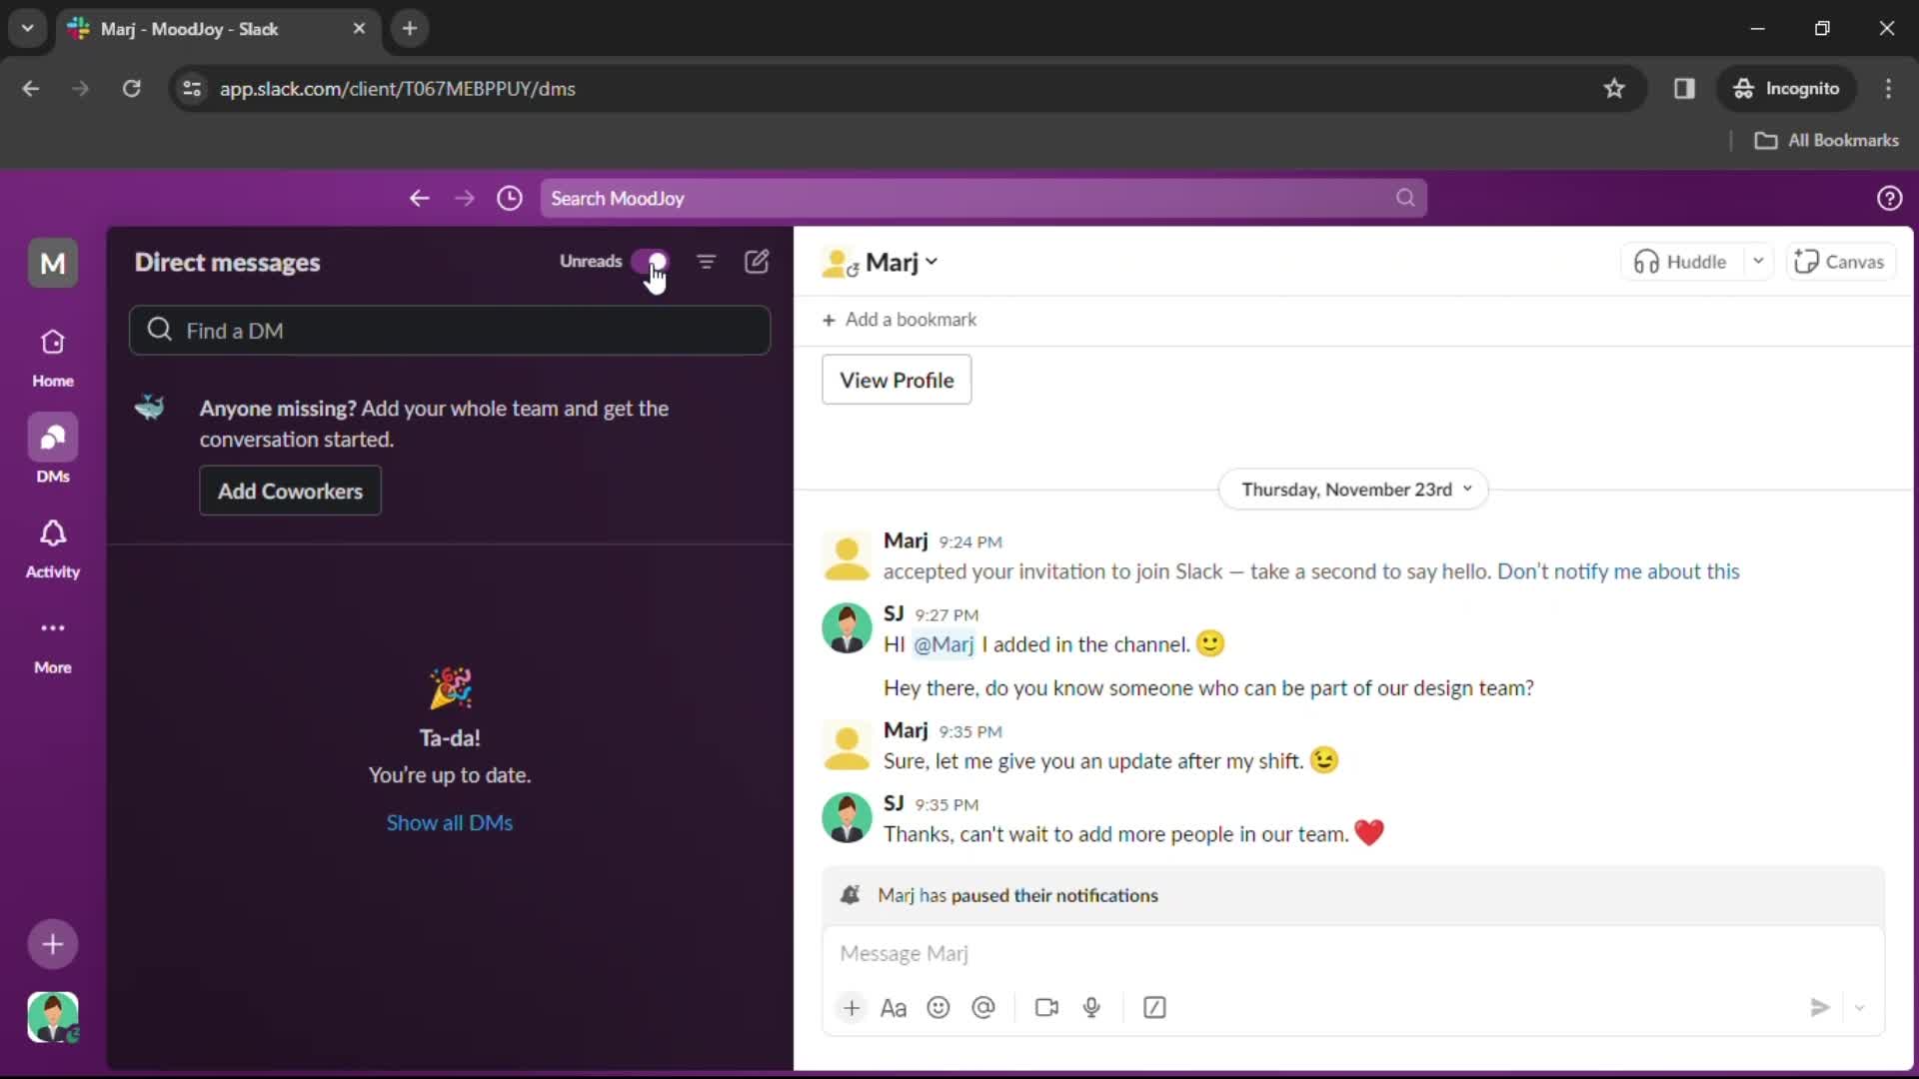
Task: Click the mention icon in message toolbar
Action: click(x=983, y=1006)
